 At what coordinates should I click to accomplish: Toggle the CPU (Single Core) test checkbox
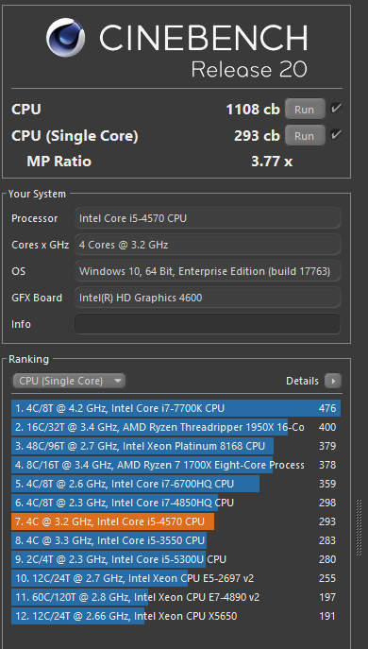[336, 135]
